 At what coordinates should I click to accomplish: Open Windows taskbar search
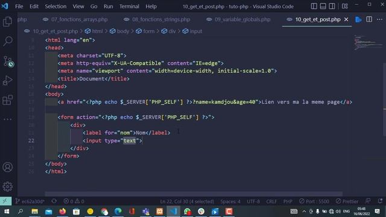(x=21, y=212)
